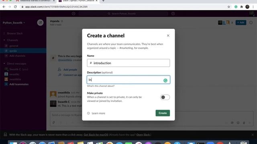Screen dimensions: 257x144
Task: Select the qanda channel in sidebar
Action: point(23,51)
